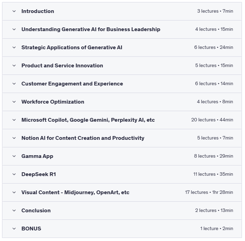Click the Gamma App section title
The width and height of the screenshot is (245, 241).
click(x=37, y=156)
